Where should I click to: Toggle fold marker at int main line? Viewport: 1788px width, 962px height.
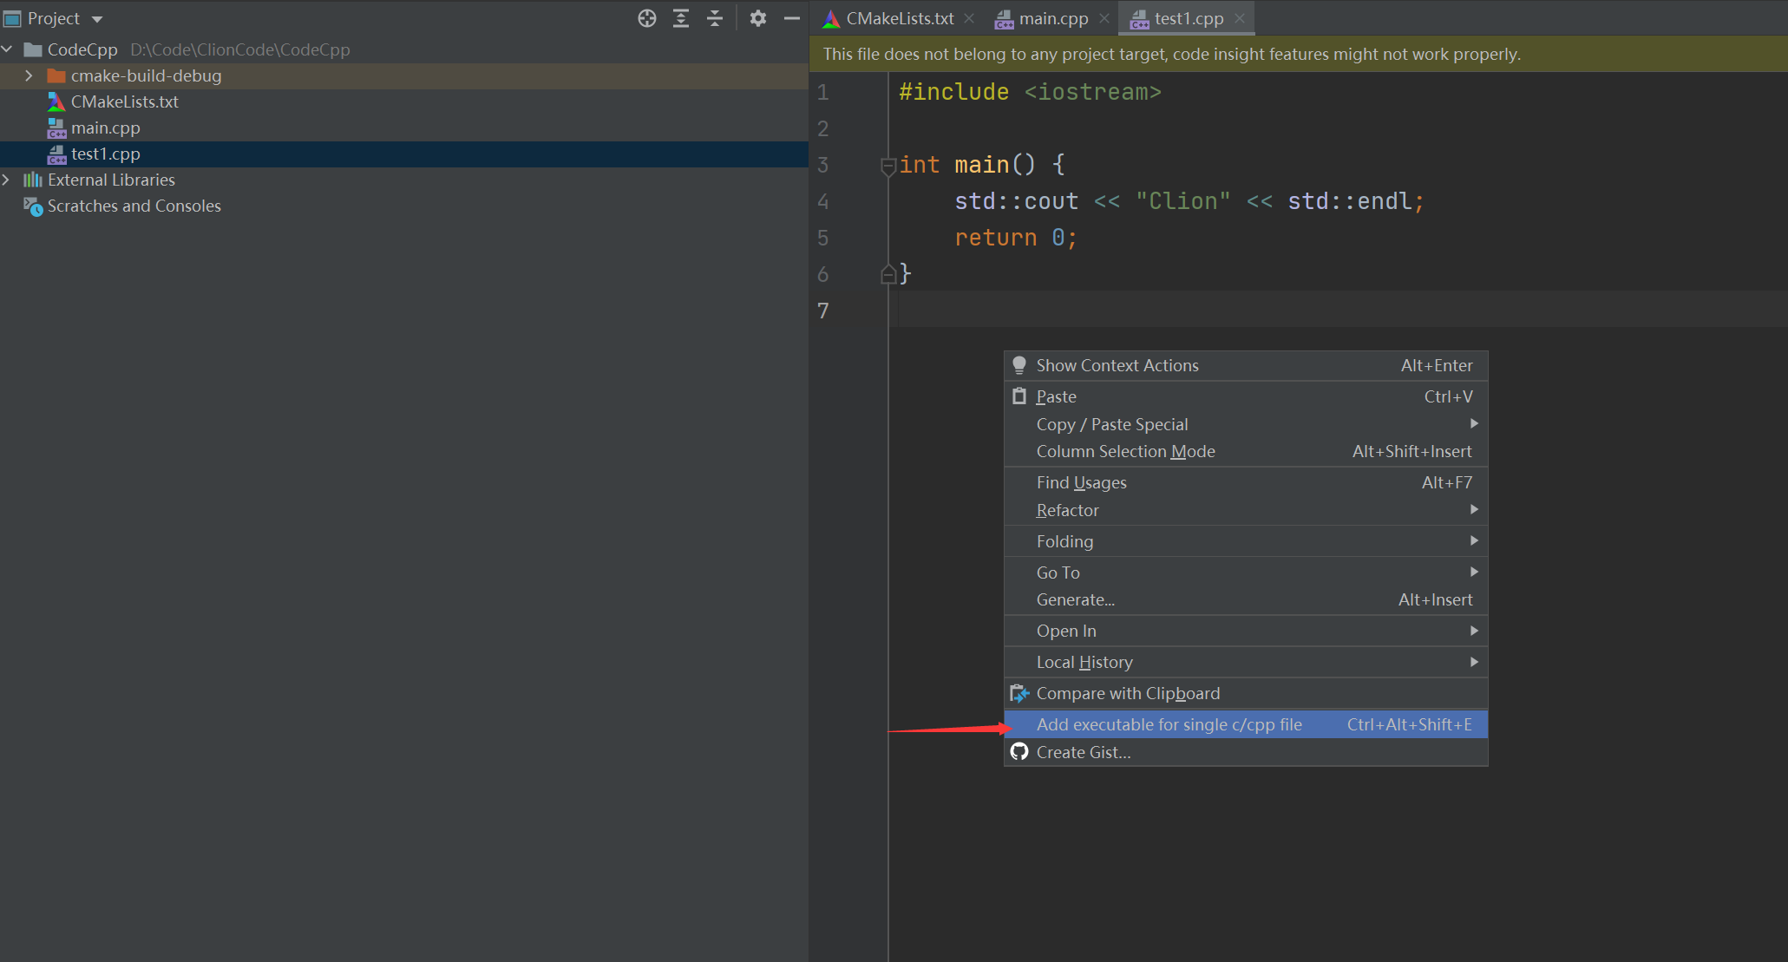[x=887, y=165]
